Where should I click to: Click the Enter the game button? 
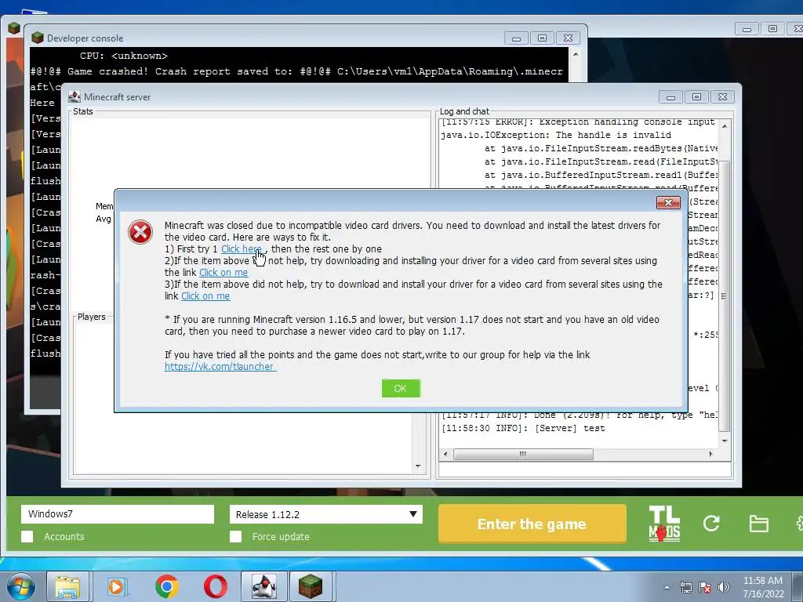(532, 524)
